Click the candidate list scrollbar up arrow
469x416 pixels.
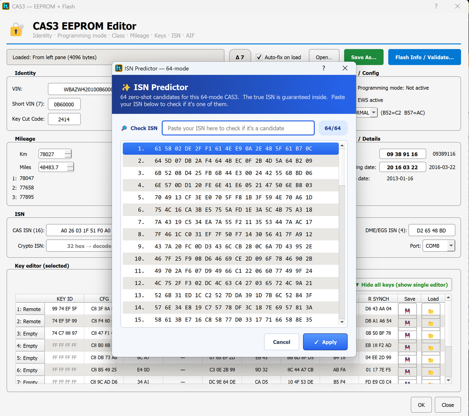[342, 145]
